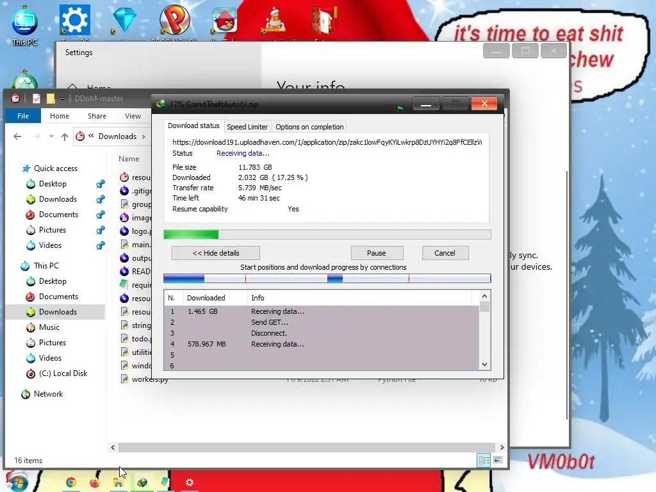Open the VLC cone desktop icon

274,21
